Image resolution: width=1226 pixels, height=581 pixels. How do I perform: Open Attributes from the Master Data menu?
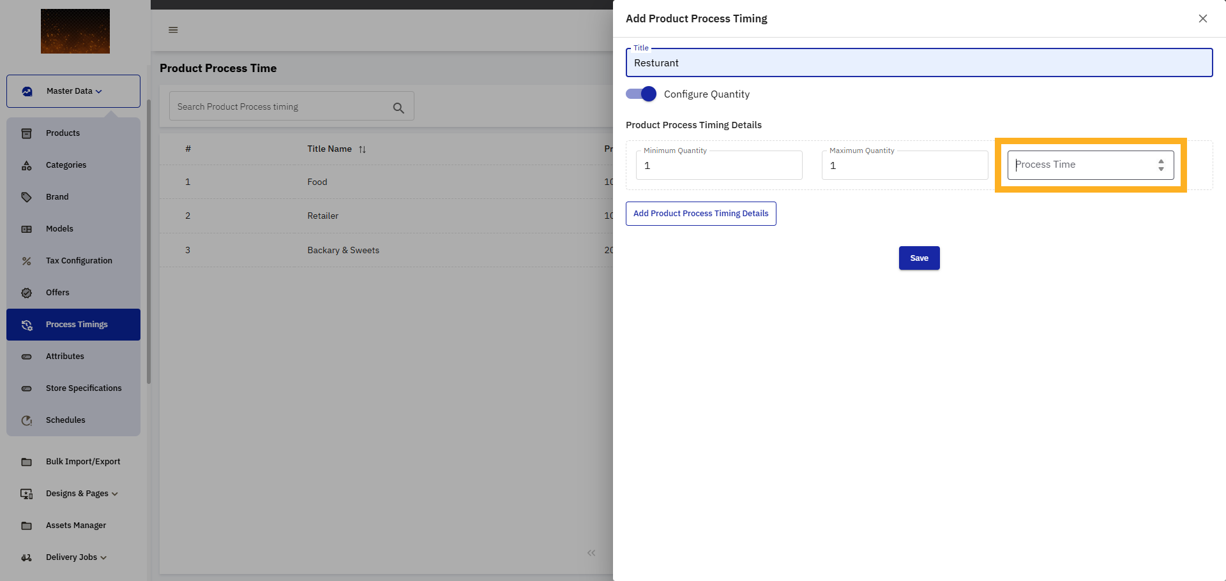65,356
